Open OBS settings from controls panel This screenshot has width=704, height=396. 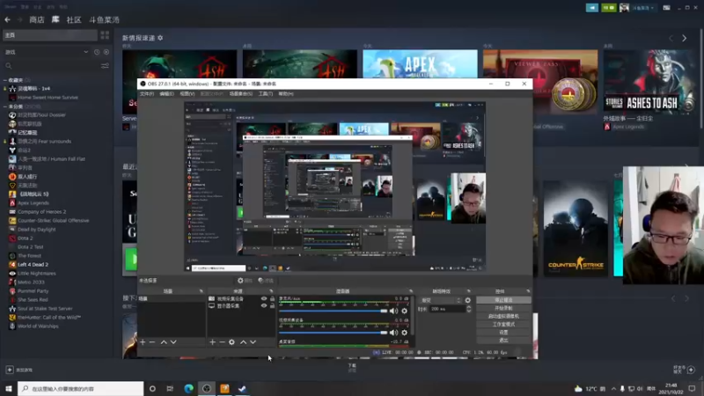pyautogui.click(x=503, y=333)
